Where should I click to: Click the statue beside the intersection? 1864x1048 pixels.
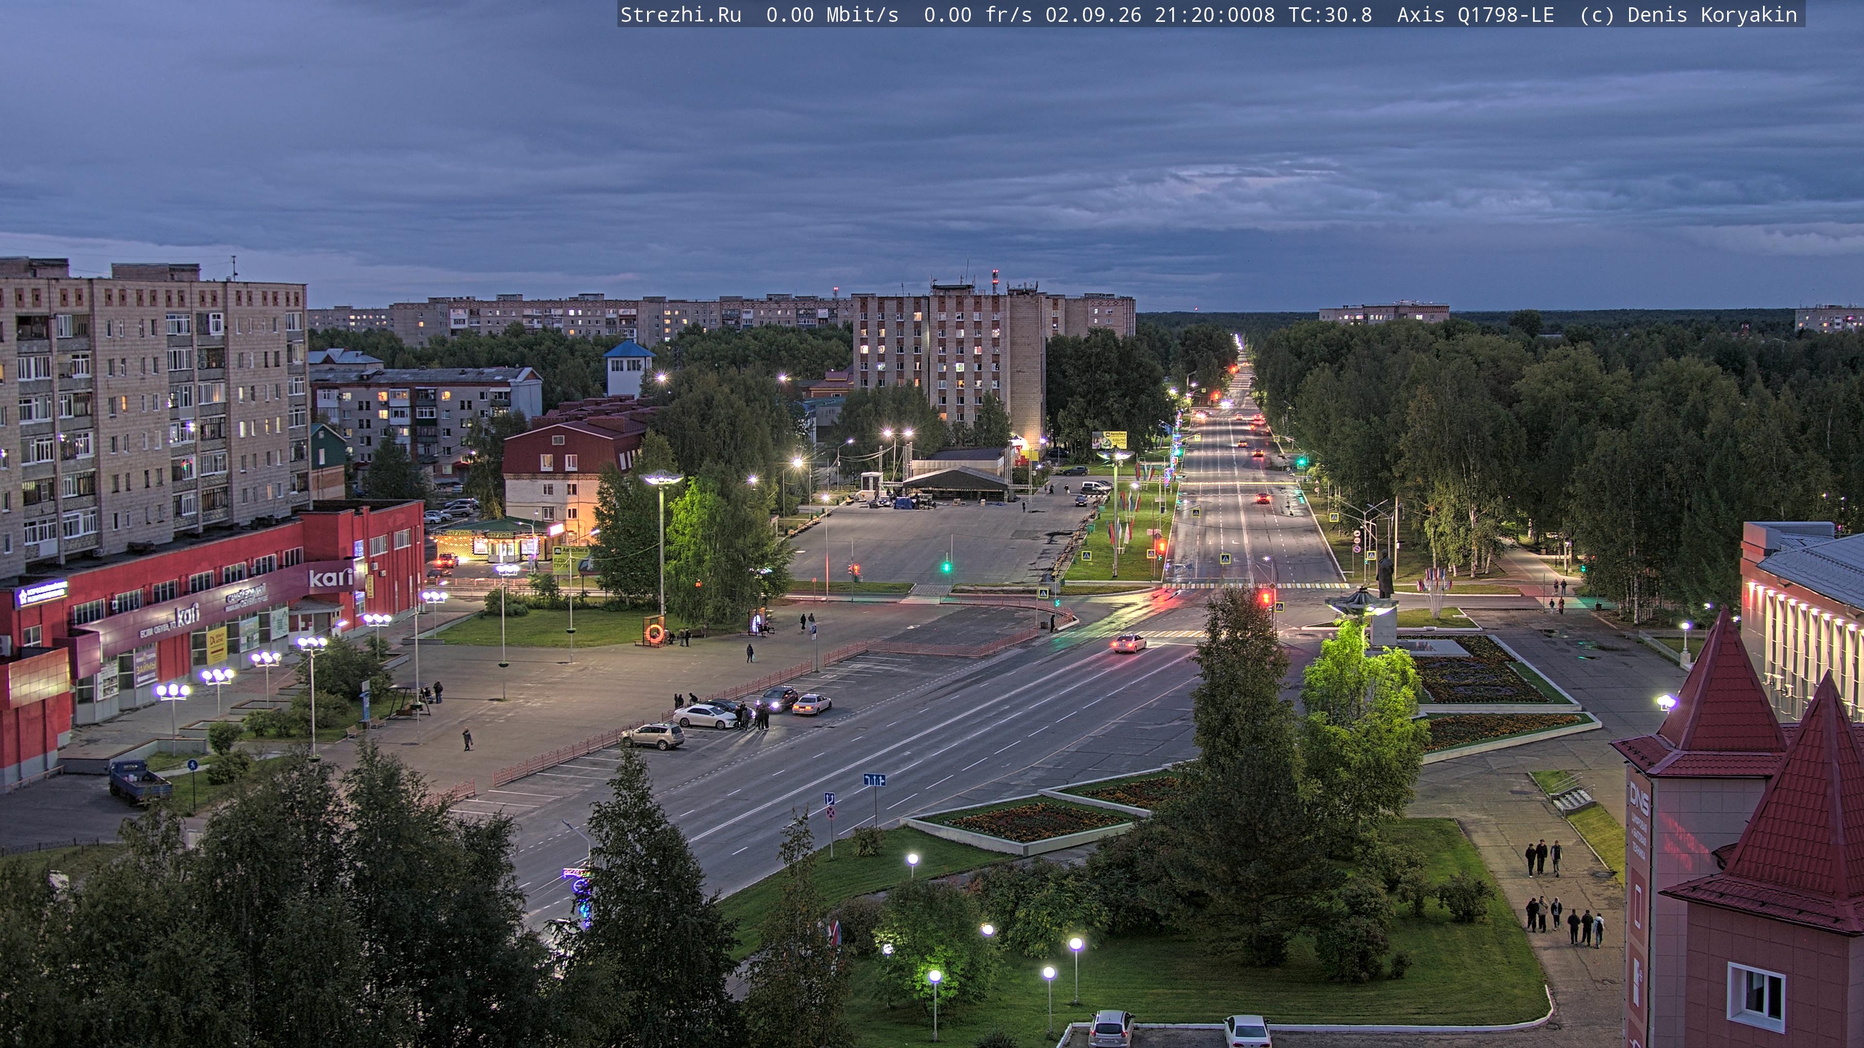(x=1385, y=575)
